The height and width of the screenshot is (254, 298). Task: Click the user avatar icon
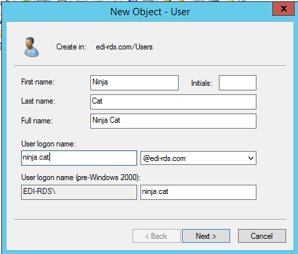pyautogui.click(x=32, y=47)
